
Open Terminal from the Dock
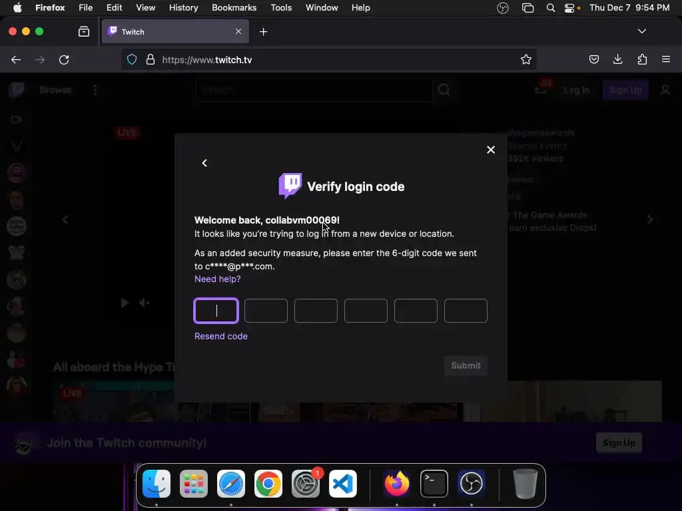click(x=434, y=484)
